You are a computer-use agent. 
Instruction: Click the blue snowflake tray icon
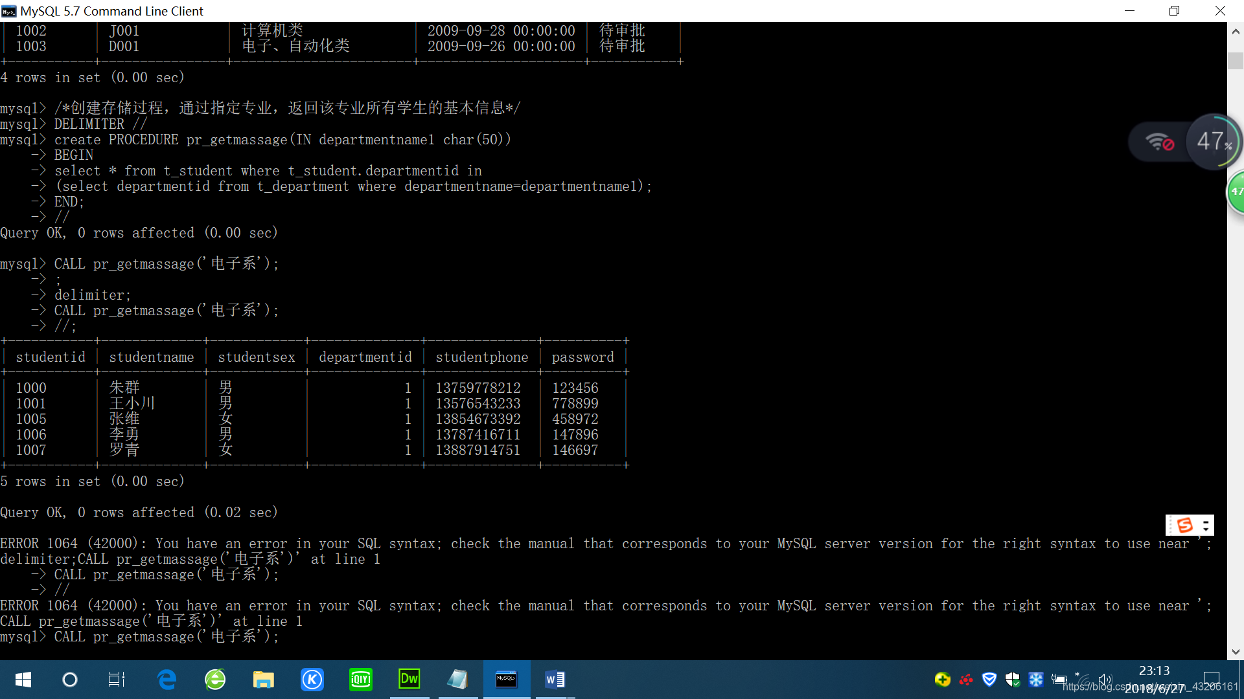1036,680
